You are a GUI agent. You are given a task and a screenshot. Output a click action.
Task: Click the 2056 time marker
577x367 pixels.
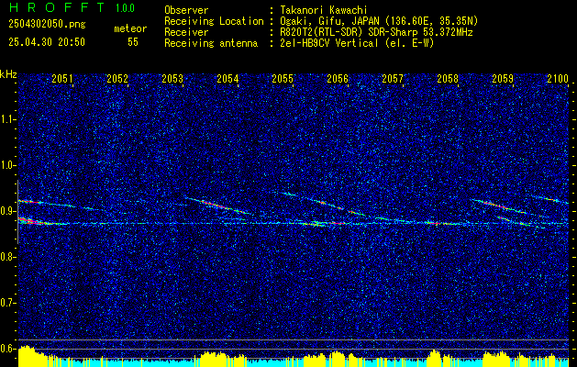[x=338, y=79]
